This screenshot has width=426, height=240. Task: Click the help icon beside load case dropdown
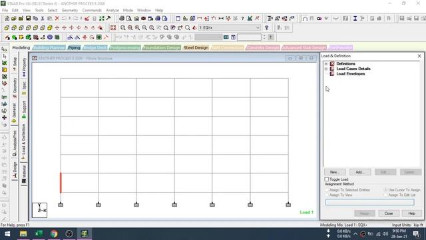(266, 28)
